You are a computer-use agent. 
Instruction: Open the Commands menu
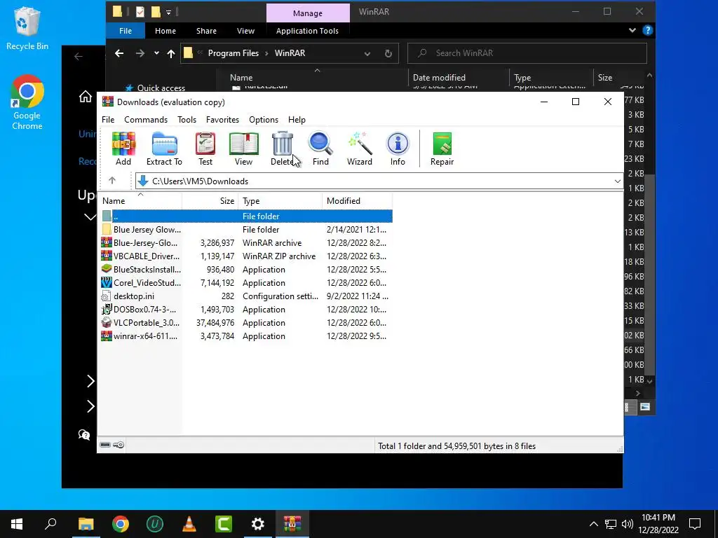pyautogui.click(x=146, y=119)
